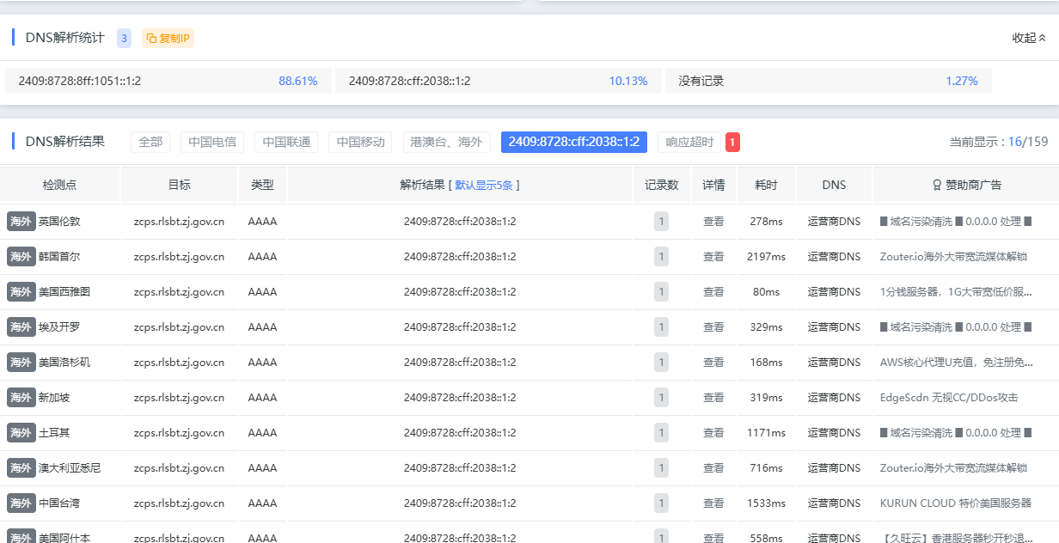
Task: Click record count badge in 中国台湾 row
Action: [x=661, y=503]
